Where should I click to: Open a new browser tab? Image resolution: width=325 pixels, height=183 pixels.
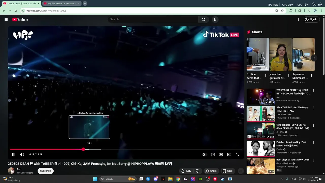[x=85, y=4]
